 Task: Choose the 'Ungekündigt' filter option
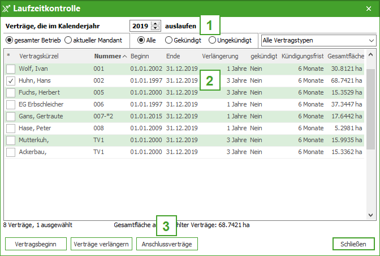(213, 40)
